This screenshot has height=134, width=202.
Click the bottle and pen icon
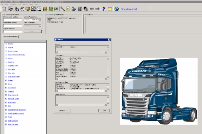(x=74, y=9)
